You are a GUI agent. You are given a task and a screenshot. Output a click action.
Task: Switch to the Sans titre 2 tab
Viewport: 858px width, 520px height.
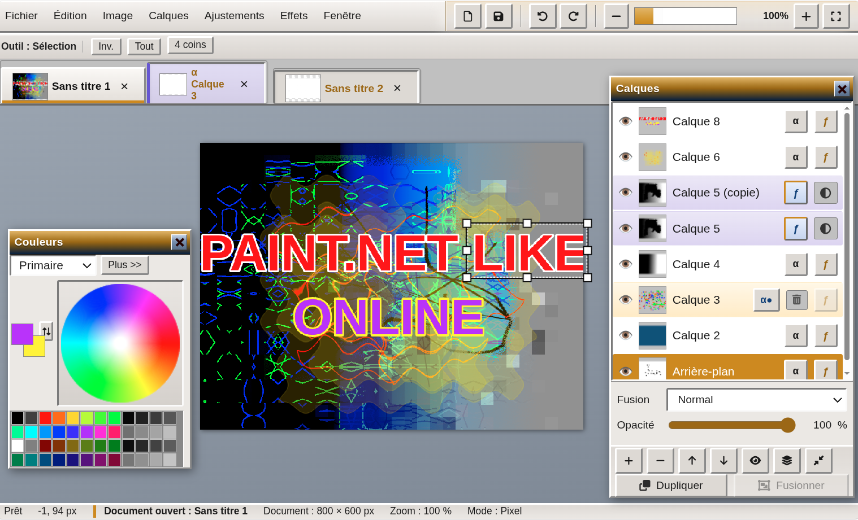tap(346, 88)
